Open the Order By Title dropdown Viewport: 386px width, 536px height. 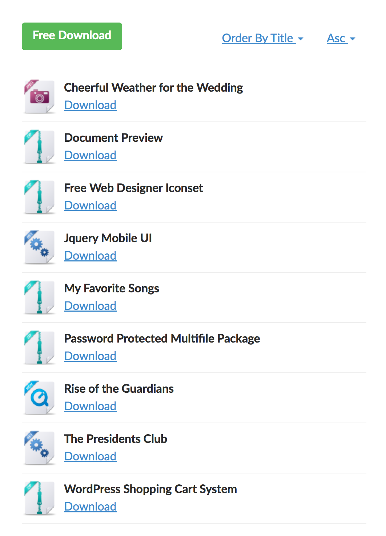(x=263, y=38)
